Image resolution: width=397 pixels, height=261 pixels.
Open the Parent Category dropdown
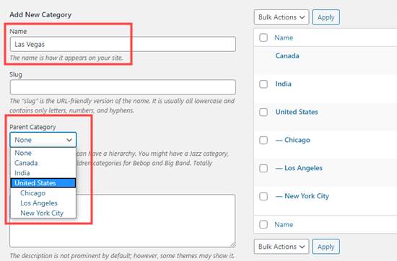click(43, 140)
